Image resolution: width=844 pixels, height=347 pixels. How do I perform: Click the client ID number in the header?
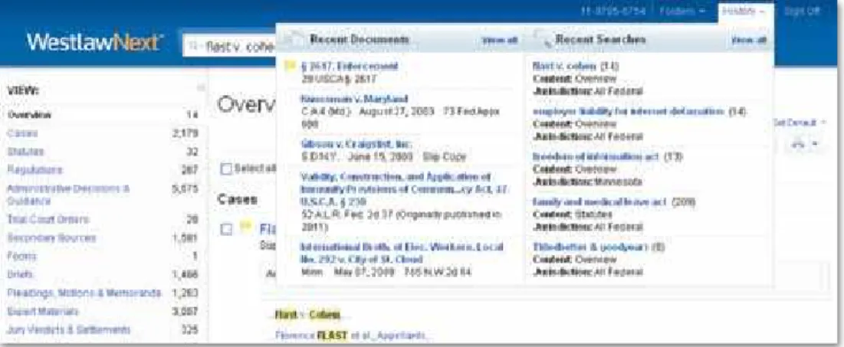(613, 11)
